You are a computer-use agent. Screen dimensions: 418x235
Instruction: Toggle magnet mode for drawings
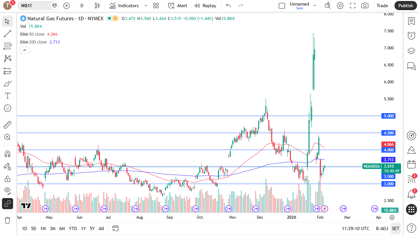click(x=7, y=154)
